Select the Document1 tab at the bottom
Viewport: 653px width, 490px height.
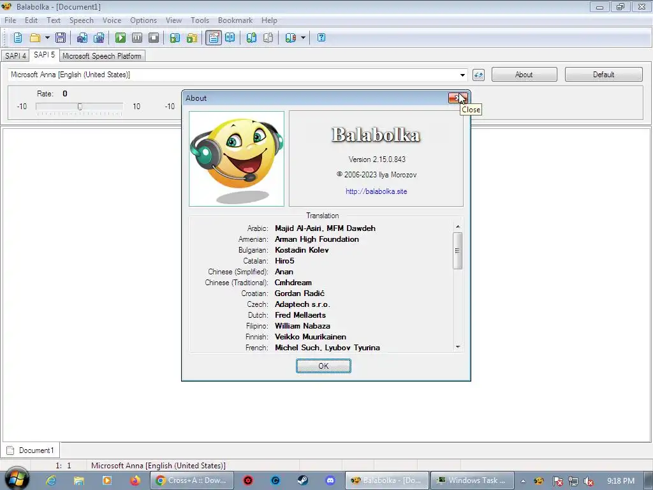pos(31,450)
